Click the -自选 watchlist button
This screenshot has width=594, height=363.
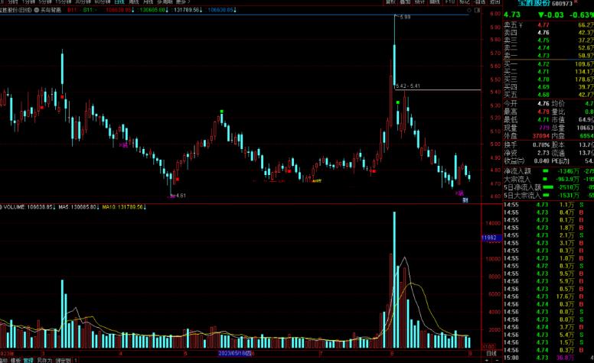tap(480, 2)
